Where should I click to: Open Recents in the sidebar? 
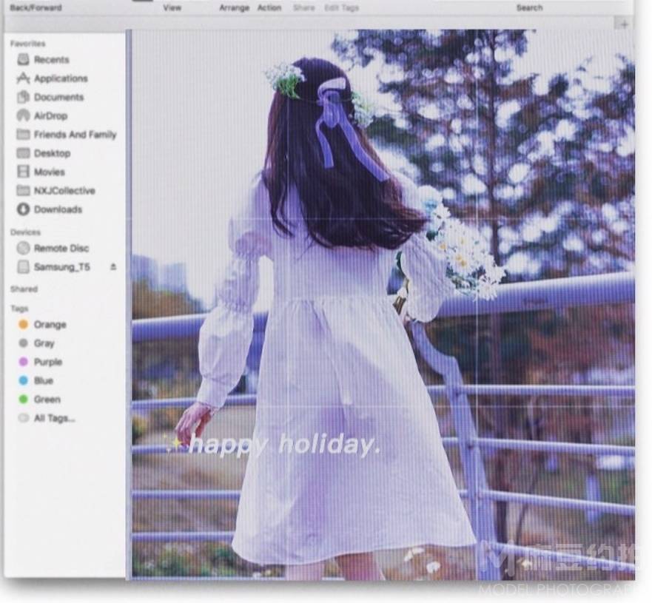click(x=50, y=60)
